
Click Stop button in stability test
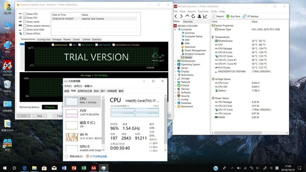[x=40, y=116]
